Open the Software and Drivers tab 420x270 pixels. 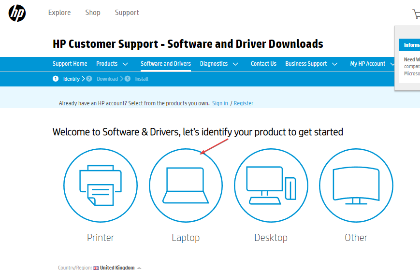(166, 64)
